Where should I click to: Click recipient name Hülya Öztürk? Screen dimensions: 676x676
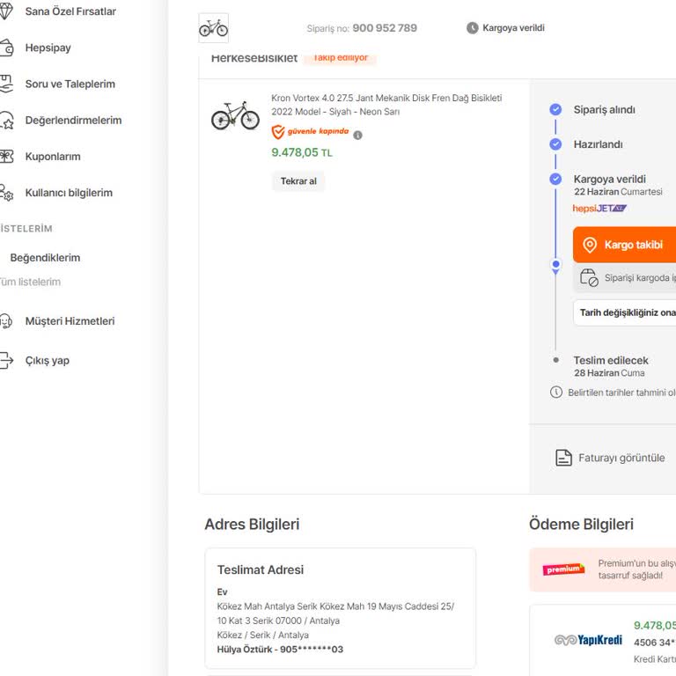[244, 649]
